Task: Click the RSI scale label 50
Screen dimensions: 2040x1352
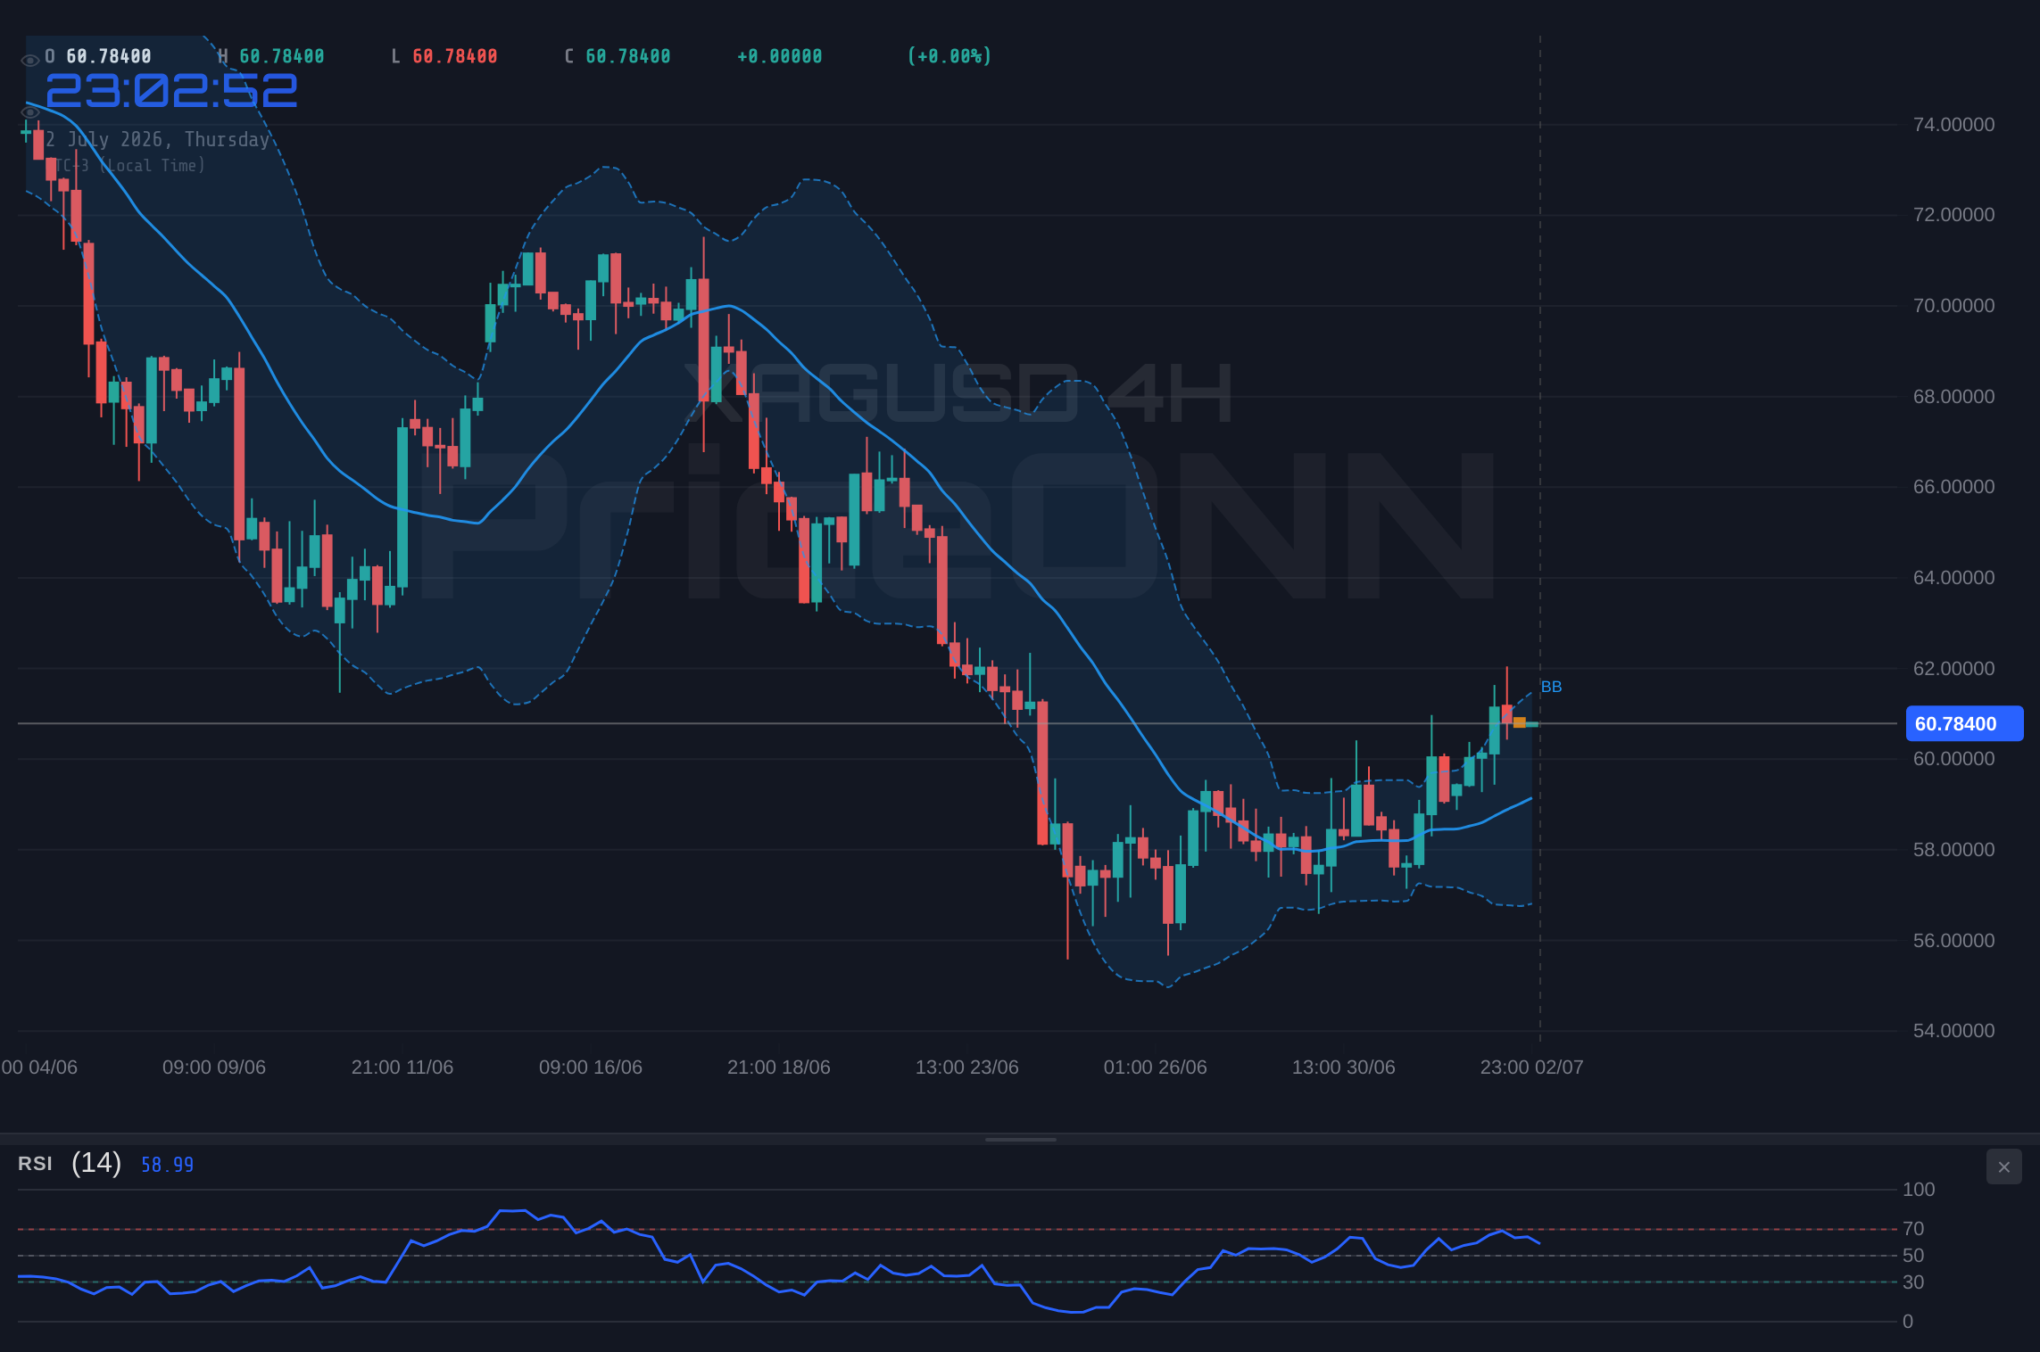Action: pos(1913,1256)
